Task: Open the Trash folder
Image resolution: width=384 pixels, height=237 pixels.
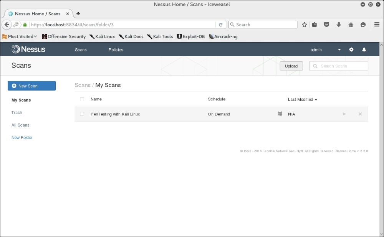Action: click(17, 112)
